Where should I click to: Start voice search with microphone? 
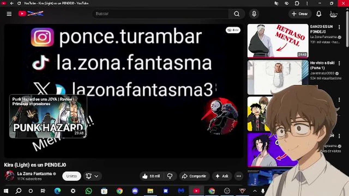[254, 14]
